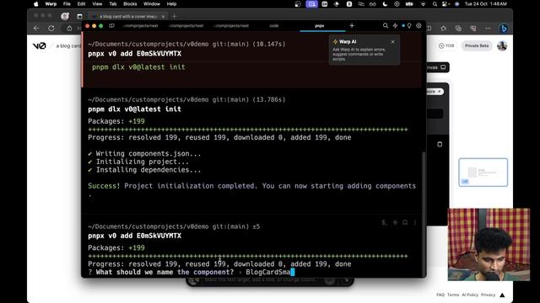Image resolution: width=540 pixels, height=303 pixels.
Task: Open browser favorites star icon
Action: coord(443,29)
